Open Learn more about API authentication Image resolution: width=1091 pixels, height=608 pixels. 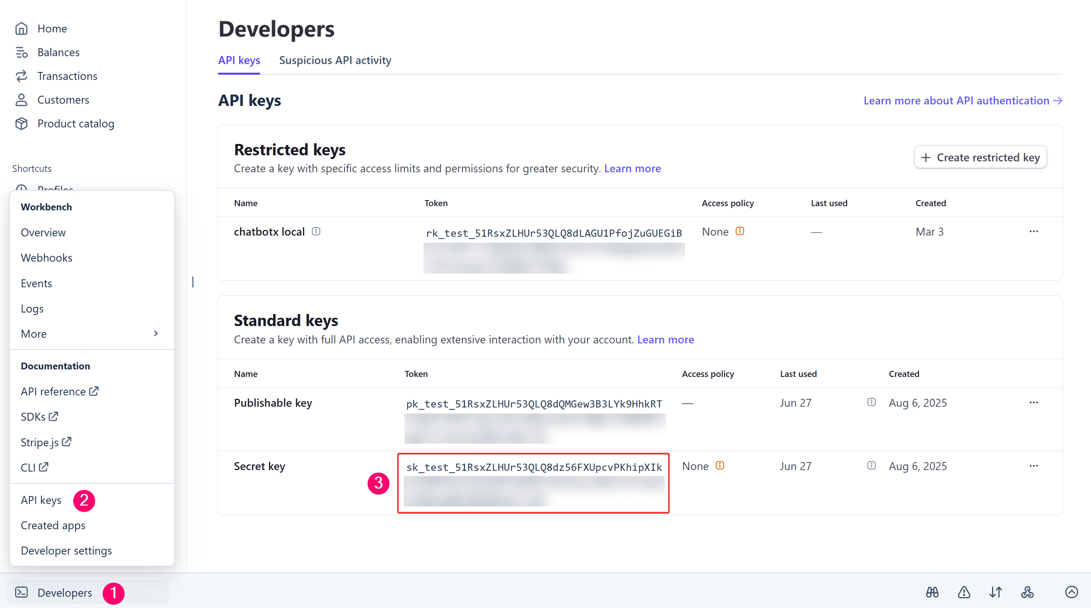click(963, 100)
